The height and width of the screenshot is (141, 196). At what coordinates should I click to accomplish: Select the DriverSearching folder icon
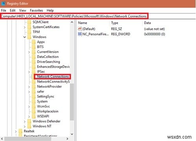tap(34, 62)
